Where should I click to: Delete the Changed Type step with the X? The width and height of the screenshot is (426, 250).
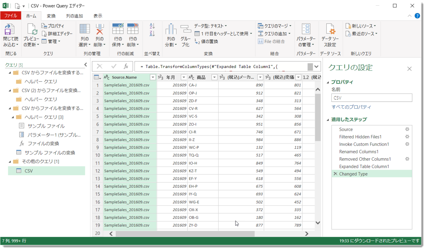tap(335, 174)
